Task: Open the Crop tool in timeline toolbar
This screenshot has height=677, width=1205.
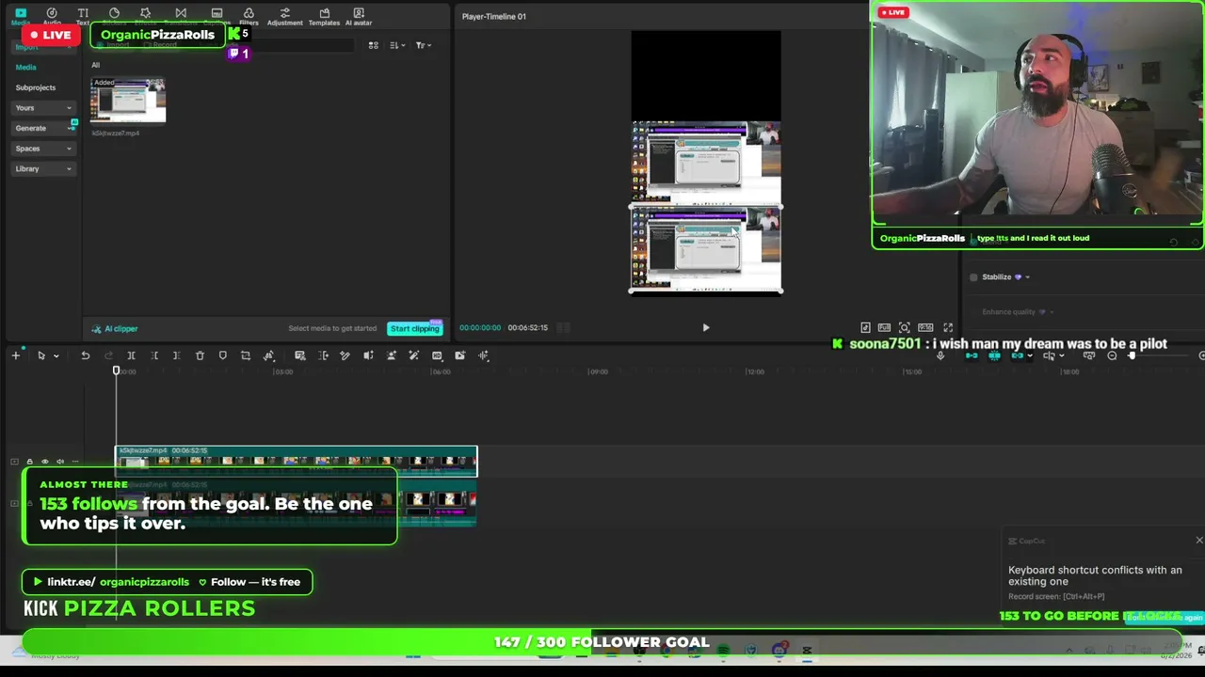Action: pyautogui.click(x=246, y=355)
